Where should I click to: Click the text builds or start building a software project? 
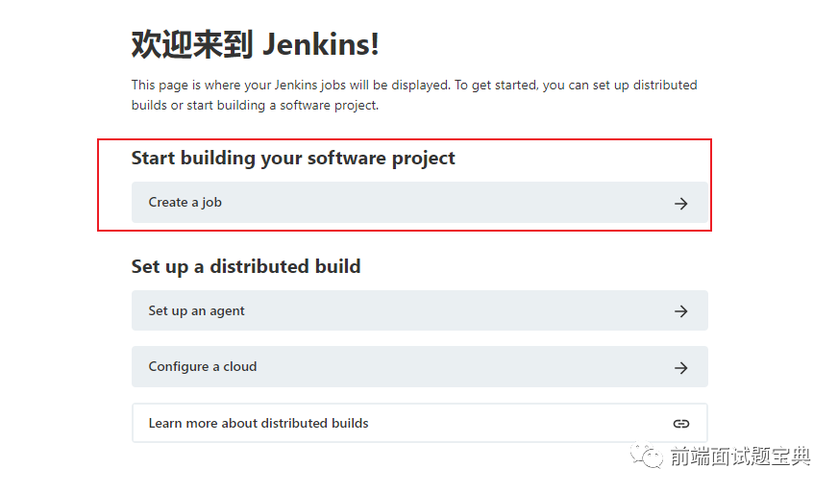[255, 106]
